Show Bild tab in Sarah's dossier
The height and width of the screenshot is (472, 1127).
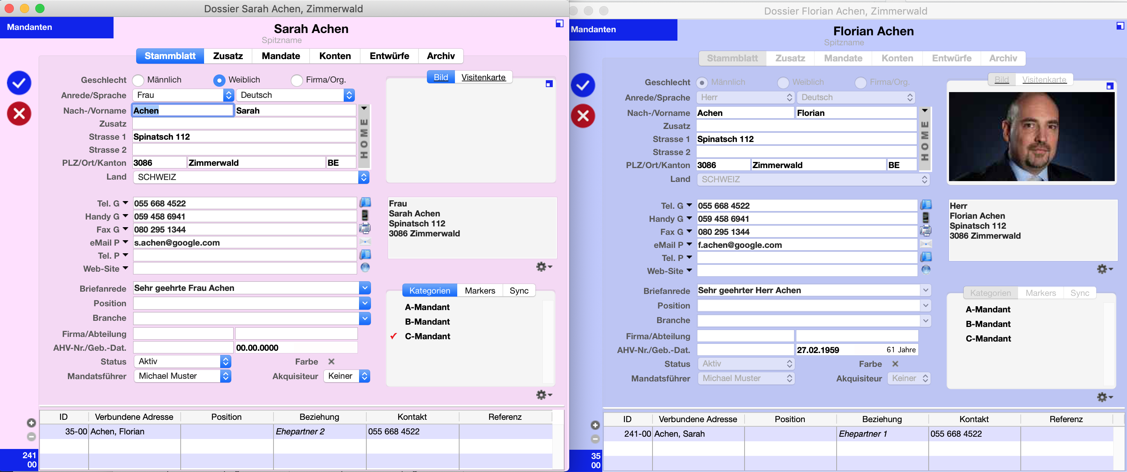point(441,78)
